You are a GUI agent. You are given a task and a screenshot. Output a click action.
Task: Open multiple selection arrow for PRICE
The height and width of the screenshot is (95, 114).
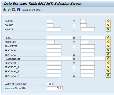coord(108,38)
